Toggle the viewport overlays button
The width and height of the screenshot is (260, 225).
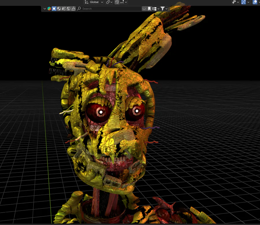[255, 2]
